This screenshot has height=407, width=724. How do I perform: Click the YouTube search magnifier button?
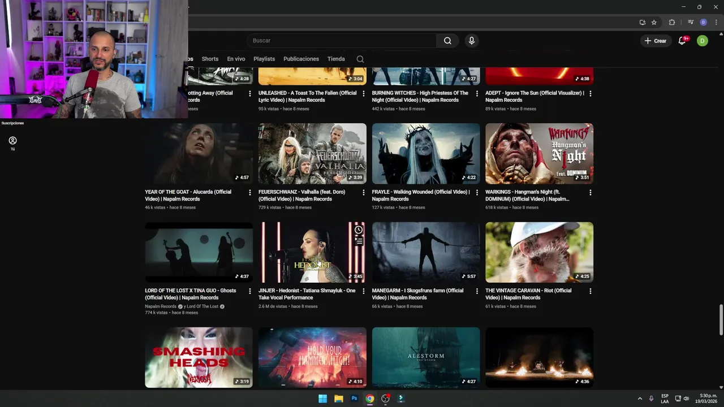coord(447,41)
